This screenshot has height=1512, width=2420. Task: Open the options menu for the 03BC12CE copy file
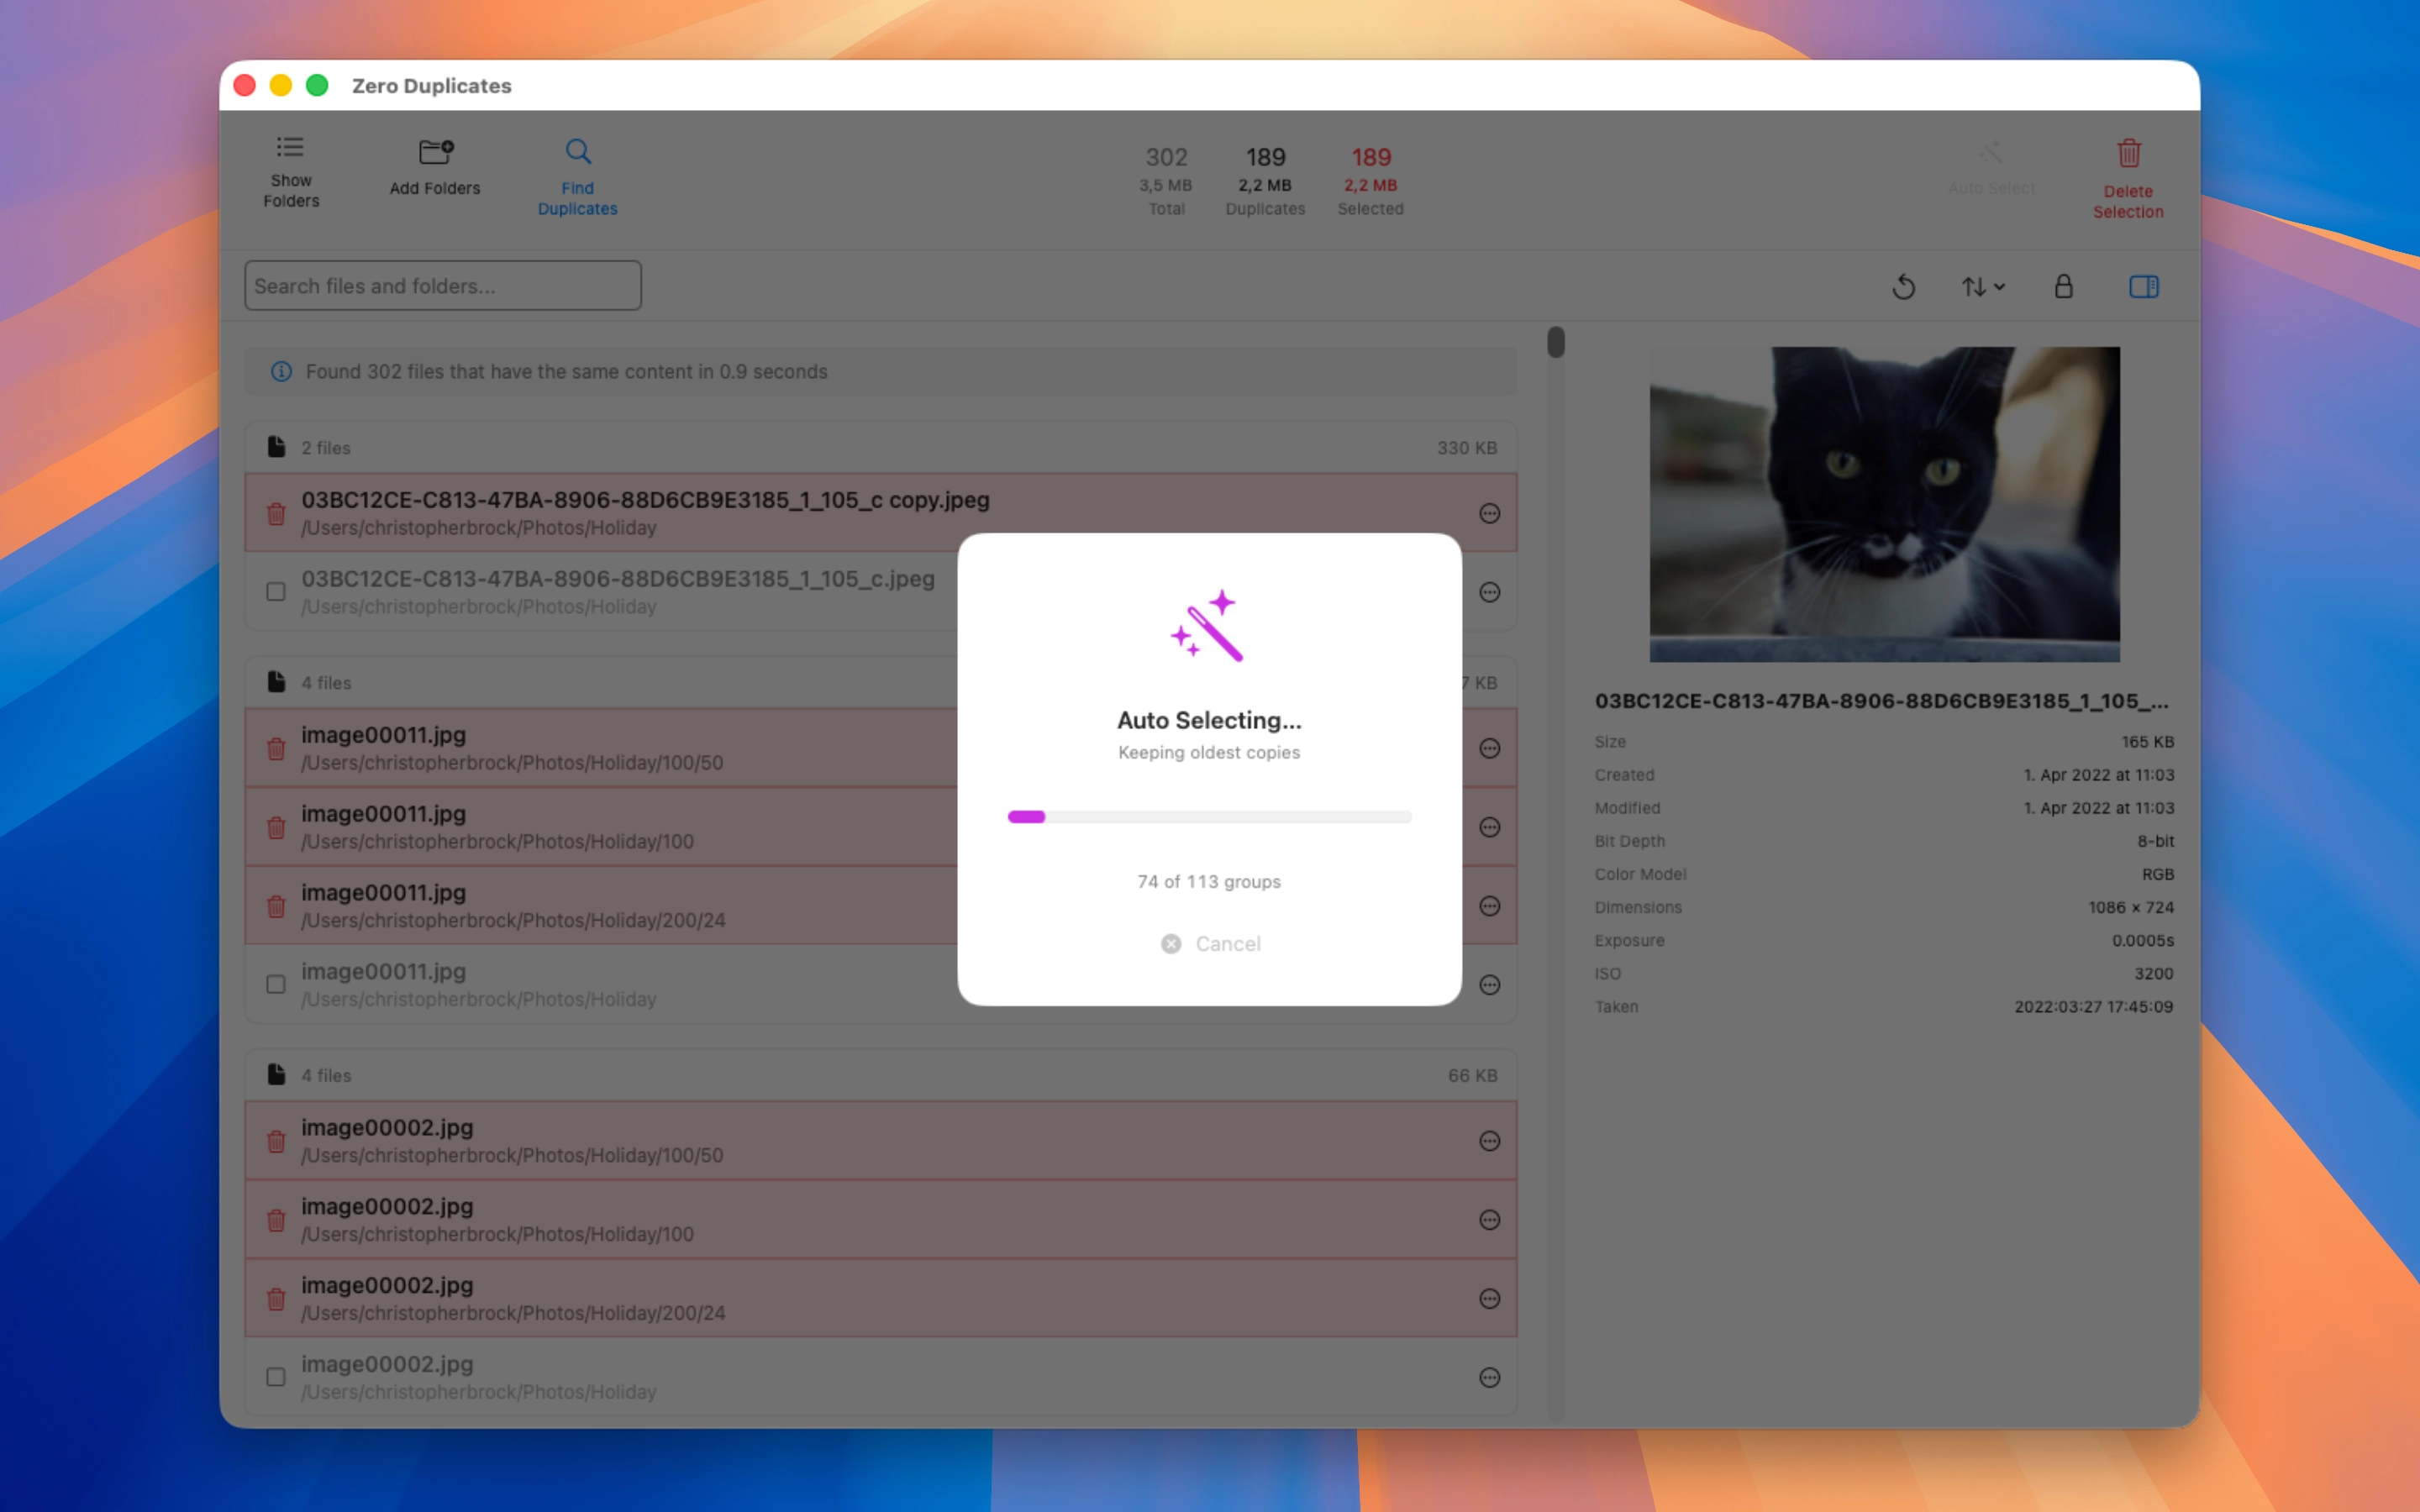click(x=1490, y=513)
